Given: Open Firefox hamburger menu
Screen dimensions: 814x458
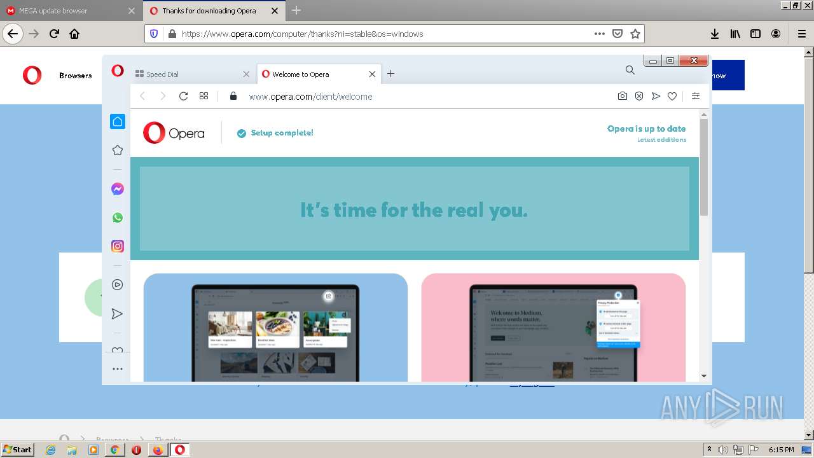Looking at the screenshot, I should (801, 34).
